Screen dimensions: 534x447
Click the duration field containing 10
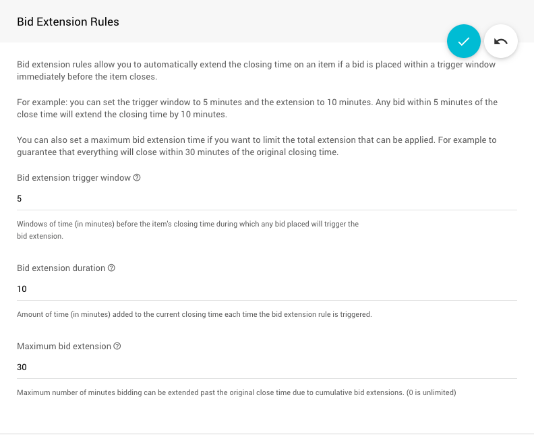tap(266, 289)
